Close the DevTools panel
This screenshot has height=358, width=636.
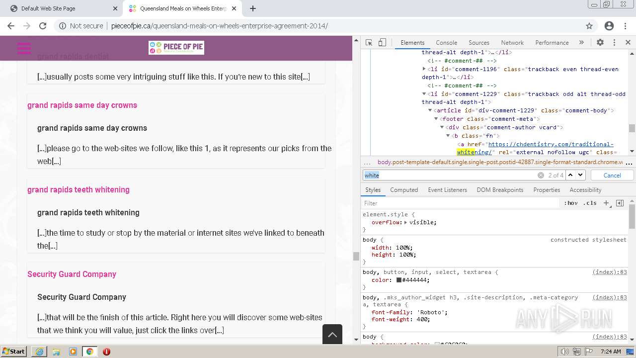[628, 42]
